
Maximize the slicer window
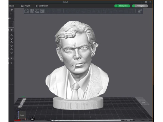[146, 2]
